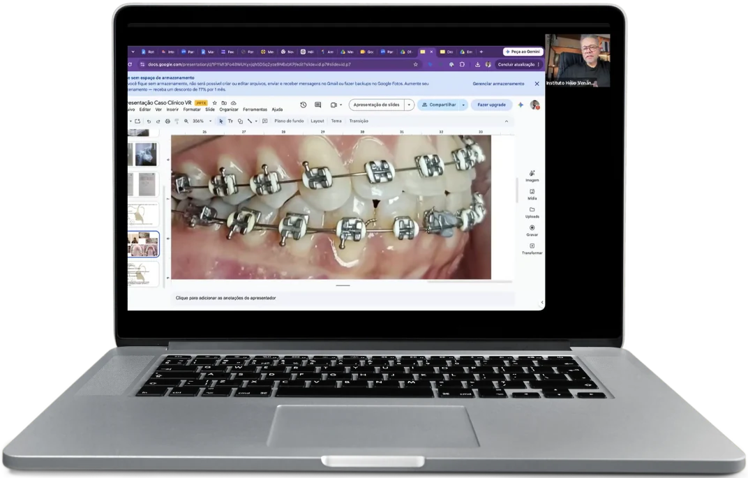Open the comments speech bubble icon
This screenshot has height=478, width=748.
coord(317,105)
